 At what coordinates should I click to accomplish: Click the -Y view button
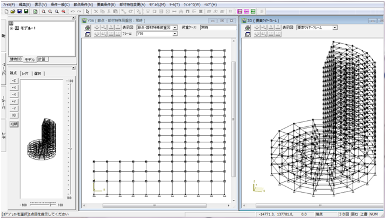coord(14,108)
